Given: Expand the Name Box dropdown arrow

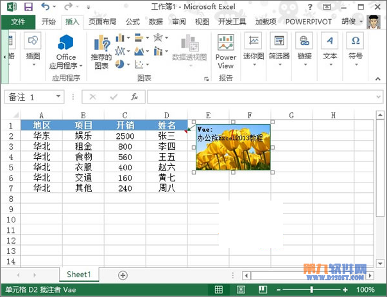Looking at the screenshot, I should (x=58, y=96).
